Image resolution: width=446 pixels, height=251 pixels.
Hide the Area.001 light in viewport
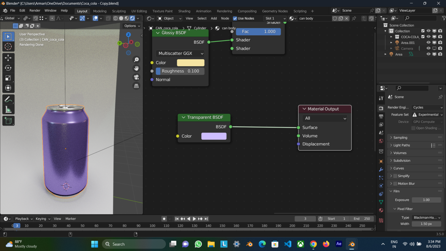[x=429, y=42]
